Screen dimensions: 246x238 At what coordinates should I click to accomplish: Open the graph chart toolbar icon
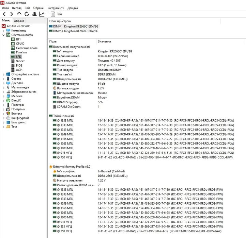click(x=42, y=14)
